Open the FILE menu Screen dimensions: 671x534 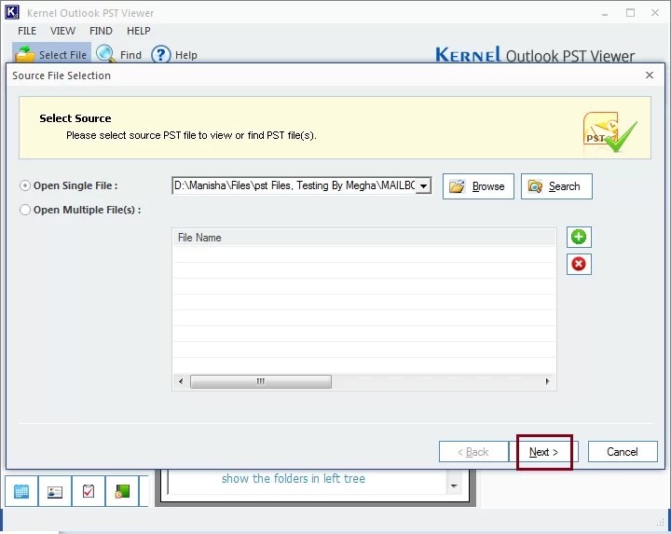point(27,31)
